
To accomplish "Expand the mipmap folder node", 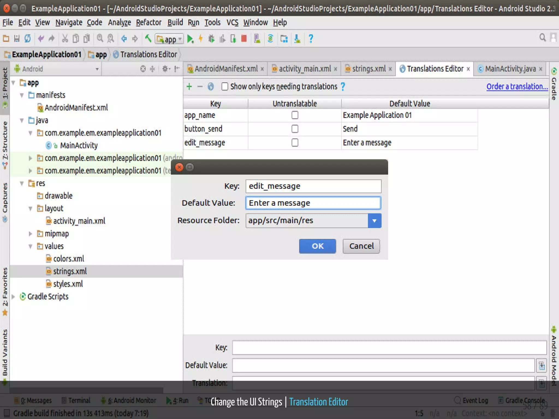I will (30, 234).
